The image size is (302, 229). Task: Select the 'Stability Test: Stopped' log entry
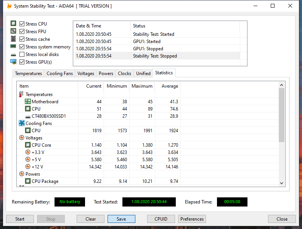pos(157,56)
